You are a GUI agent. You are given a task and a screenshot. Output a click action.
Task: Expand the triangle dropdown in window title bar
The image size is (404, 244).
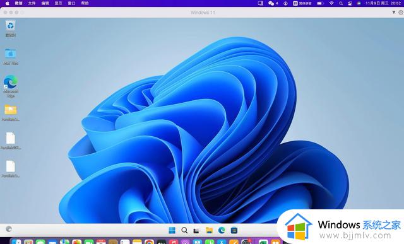click(394, 13)
